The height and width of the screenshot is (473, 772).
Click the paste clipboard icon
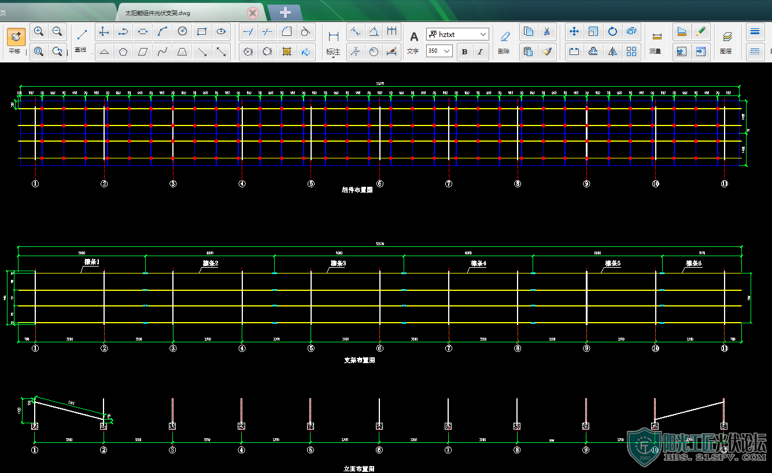click(529, 51)
